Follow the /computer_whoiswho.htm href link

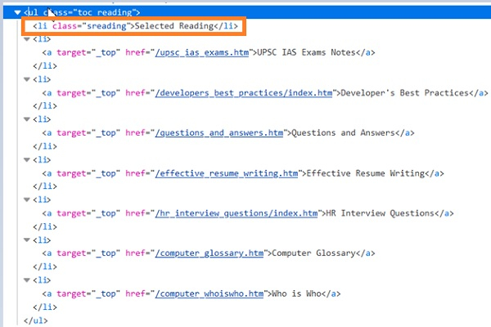[x=209, y=293]
